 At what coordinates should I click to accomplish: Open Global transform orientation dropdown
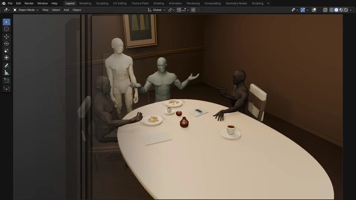156,10
